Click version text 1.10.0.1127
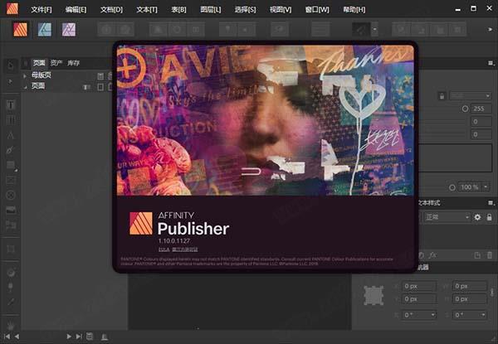Image resolution: width=498 pixels, height=344 pixels. 174,240
